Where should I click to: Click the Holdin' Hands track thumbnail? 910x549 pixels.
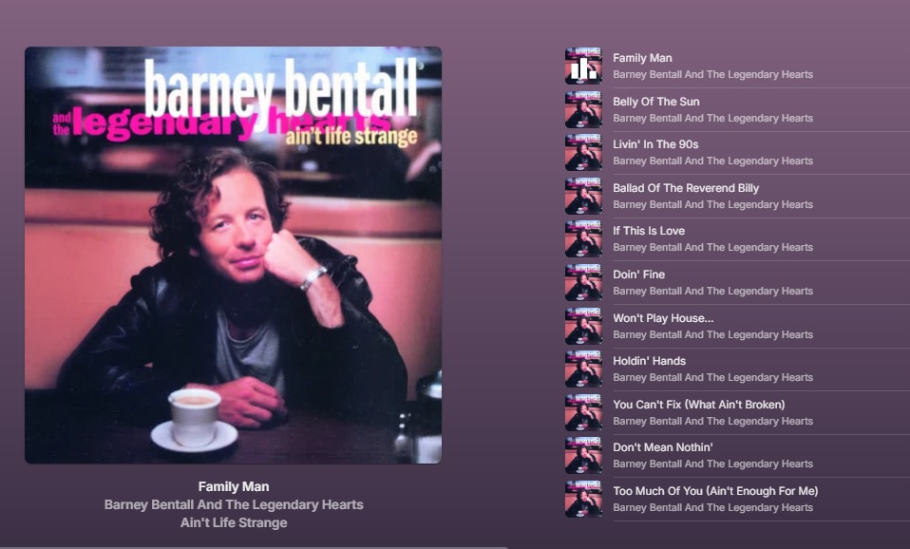[583, 369]
